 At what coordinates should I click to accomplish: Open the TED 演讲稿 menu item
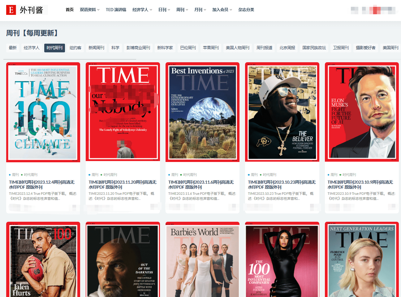point(116,10)
